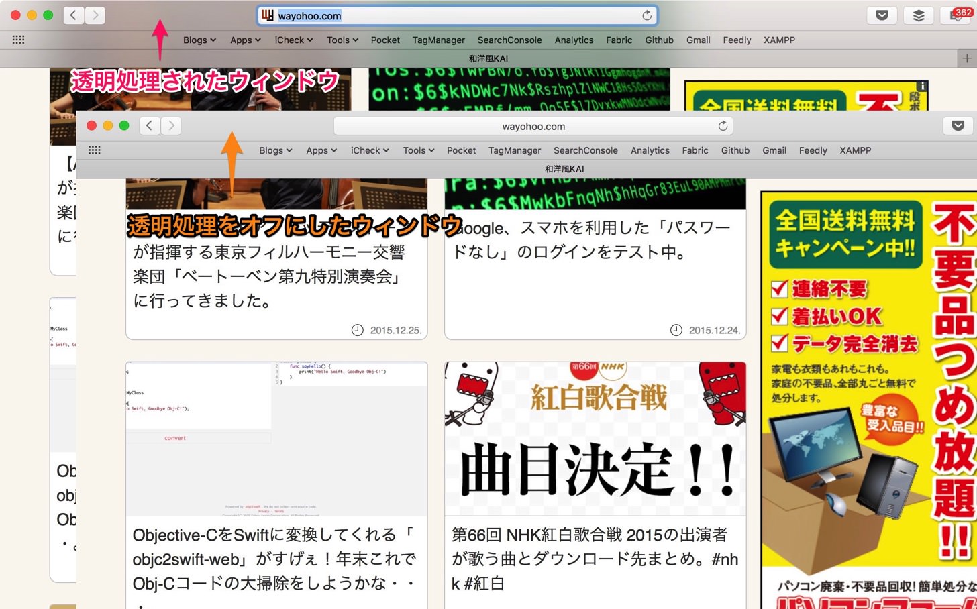Image resolution: width=977 pixels, height=609 pixels.
Task: Click ad info icon on rear window banner
Action: [923, 86]
